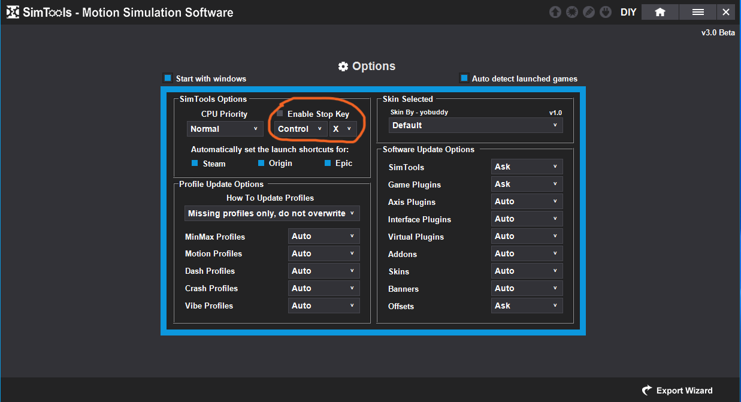The width and height of the screenshot is (741, 402).
Task: Click 'Automatically set the launch shortcuts for:' text
Action: (x=270, y=149)
